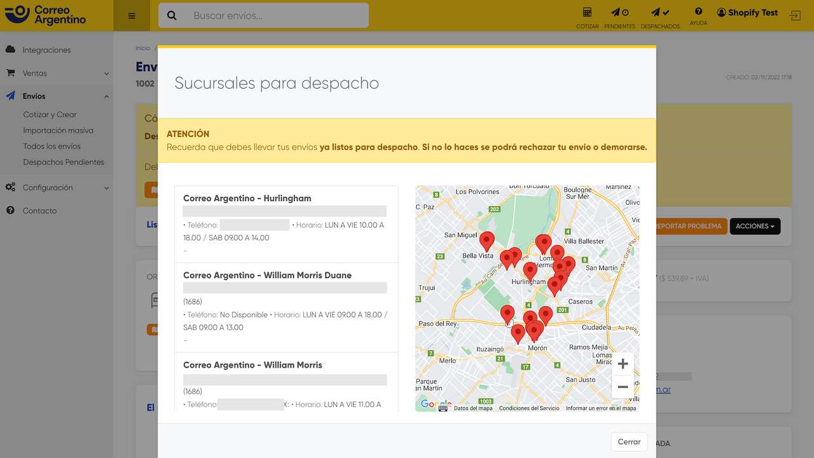The width and height of the screenshot is (814, 458).
Task: Open the search magnifier icon
Action: [x=172, y=15]
